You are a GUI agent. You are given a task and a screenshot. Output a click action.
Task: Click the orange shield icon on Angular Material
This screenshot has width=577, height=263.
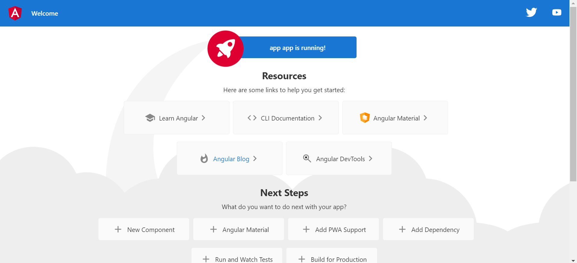coord(365,117)
